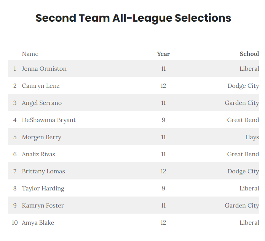This screenshot has width=265, height=241.
Task: Click Garden City for Kamryn Foster
Action: coord(242,205)
